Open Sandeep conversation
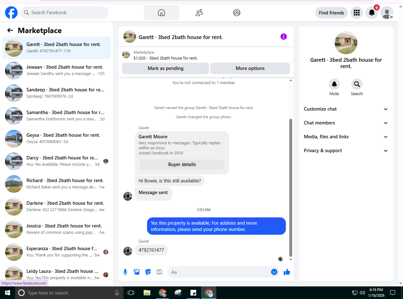This screenshot has height=299, width=403. [57, 93]
